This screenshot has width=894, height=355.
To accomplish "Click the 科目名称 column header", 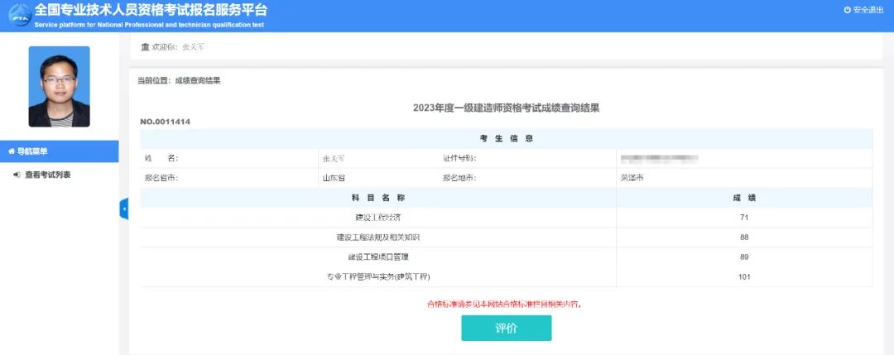I will click(x=377, y=198).
